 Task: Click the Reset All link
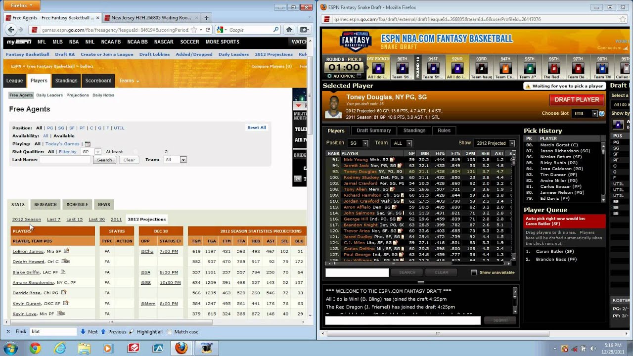[257, 128]
